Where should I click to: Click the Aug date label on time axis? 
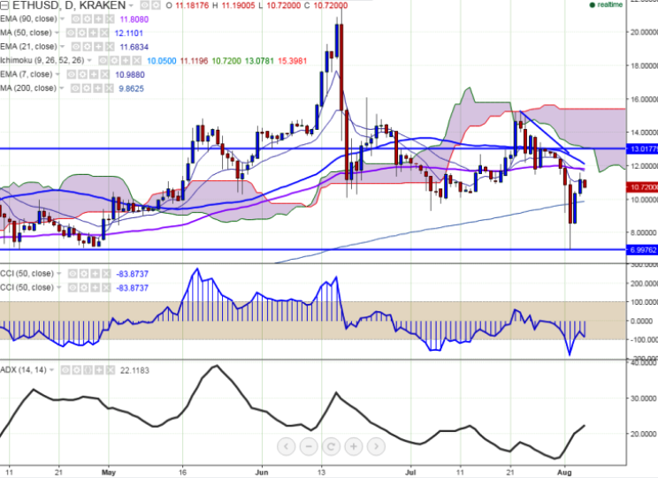coord(564,472)
